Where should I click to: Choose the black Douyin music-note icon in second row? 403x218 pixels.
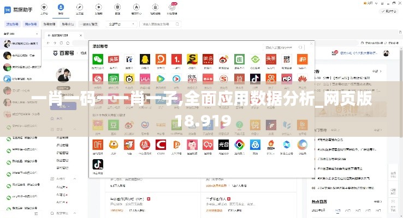click(x=255, y=79)
